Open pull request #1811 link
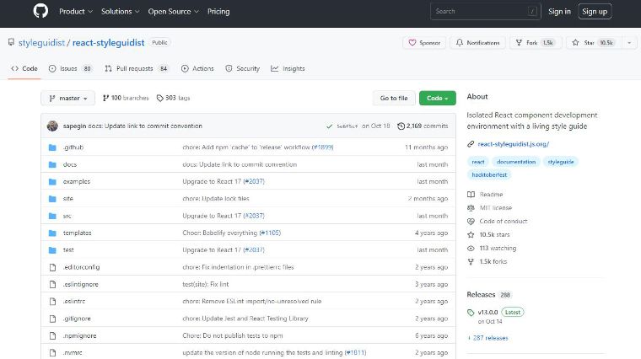The height and width of the screenshot is (359, 641). pyautogui.click(x=355, y=352)
